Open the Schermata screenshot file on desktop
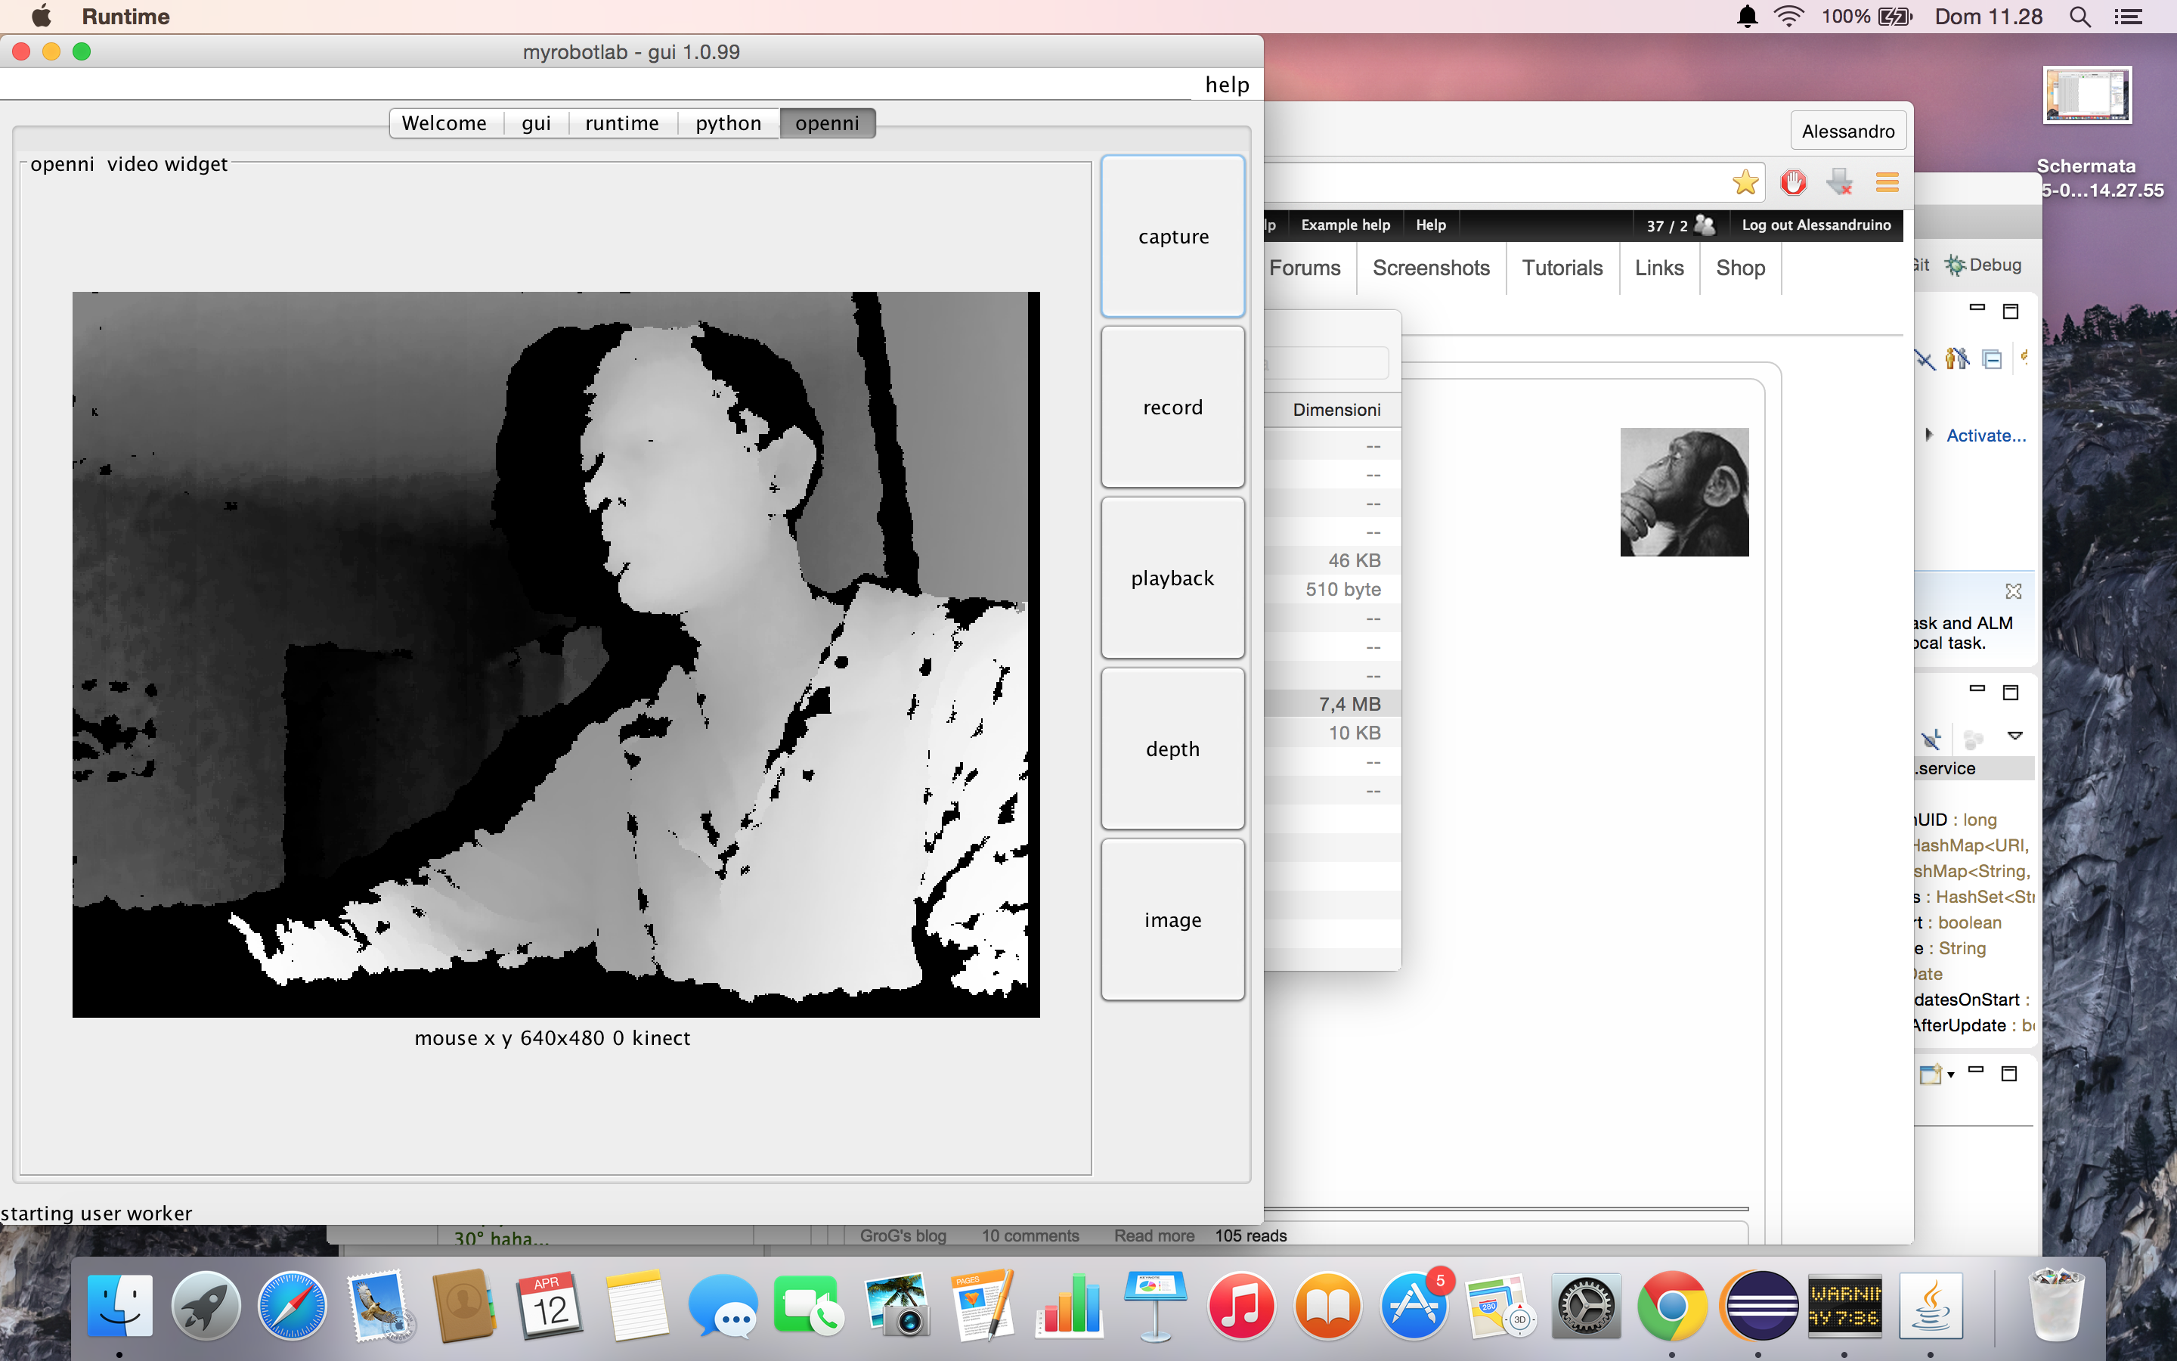This screenshot has height=1361, width=2177. click(x=2087, y=95)
